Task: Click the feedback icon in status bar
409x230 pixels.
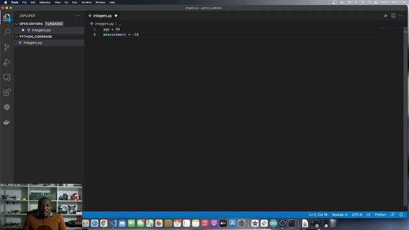Action: [x=392, y=215]
